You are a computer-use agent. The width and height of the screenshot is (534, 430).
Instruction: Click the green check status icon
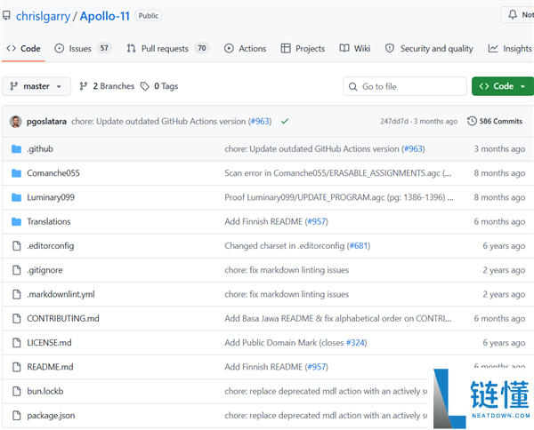pyautogui.click(x=285, y=121)
